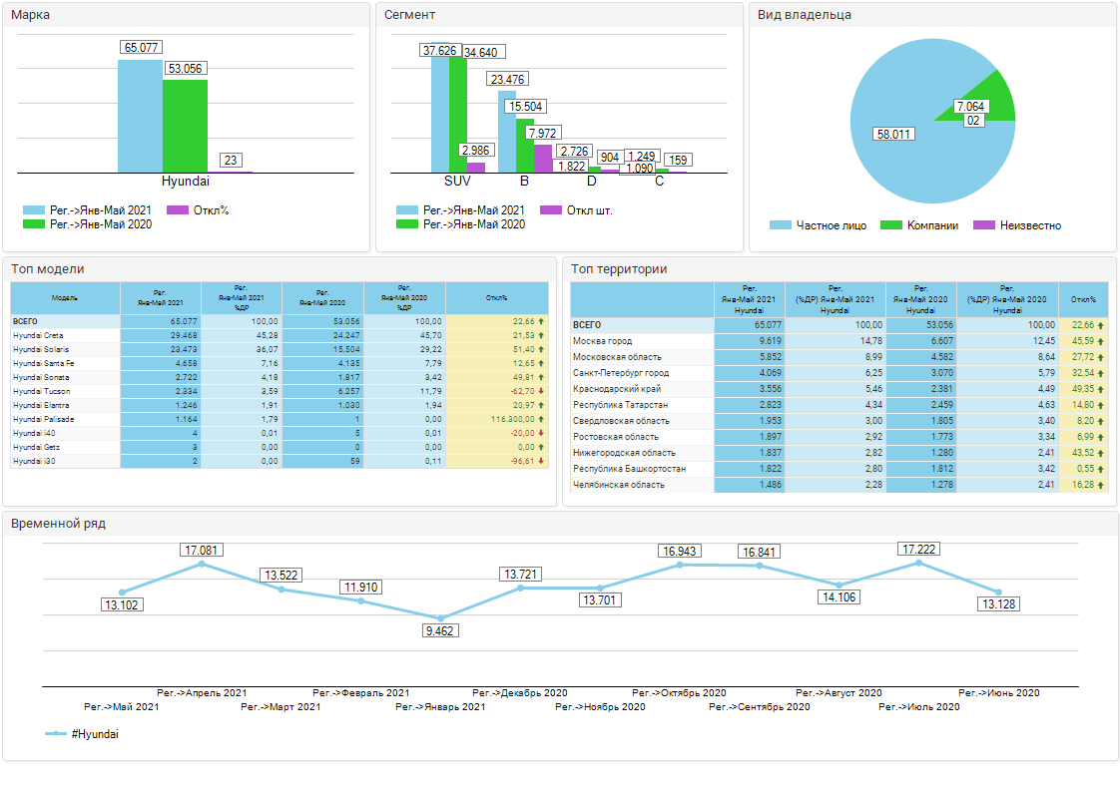Click the Модель column header in Топ модели
This screenshot has width=1120, height=791.
pyautogui.click(x=65, y=297)
